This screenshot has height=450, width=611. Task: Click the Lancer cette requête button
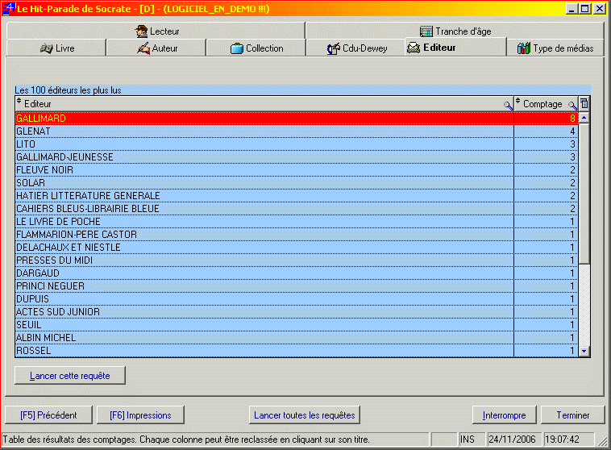click(70, 376)
